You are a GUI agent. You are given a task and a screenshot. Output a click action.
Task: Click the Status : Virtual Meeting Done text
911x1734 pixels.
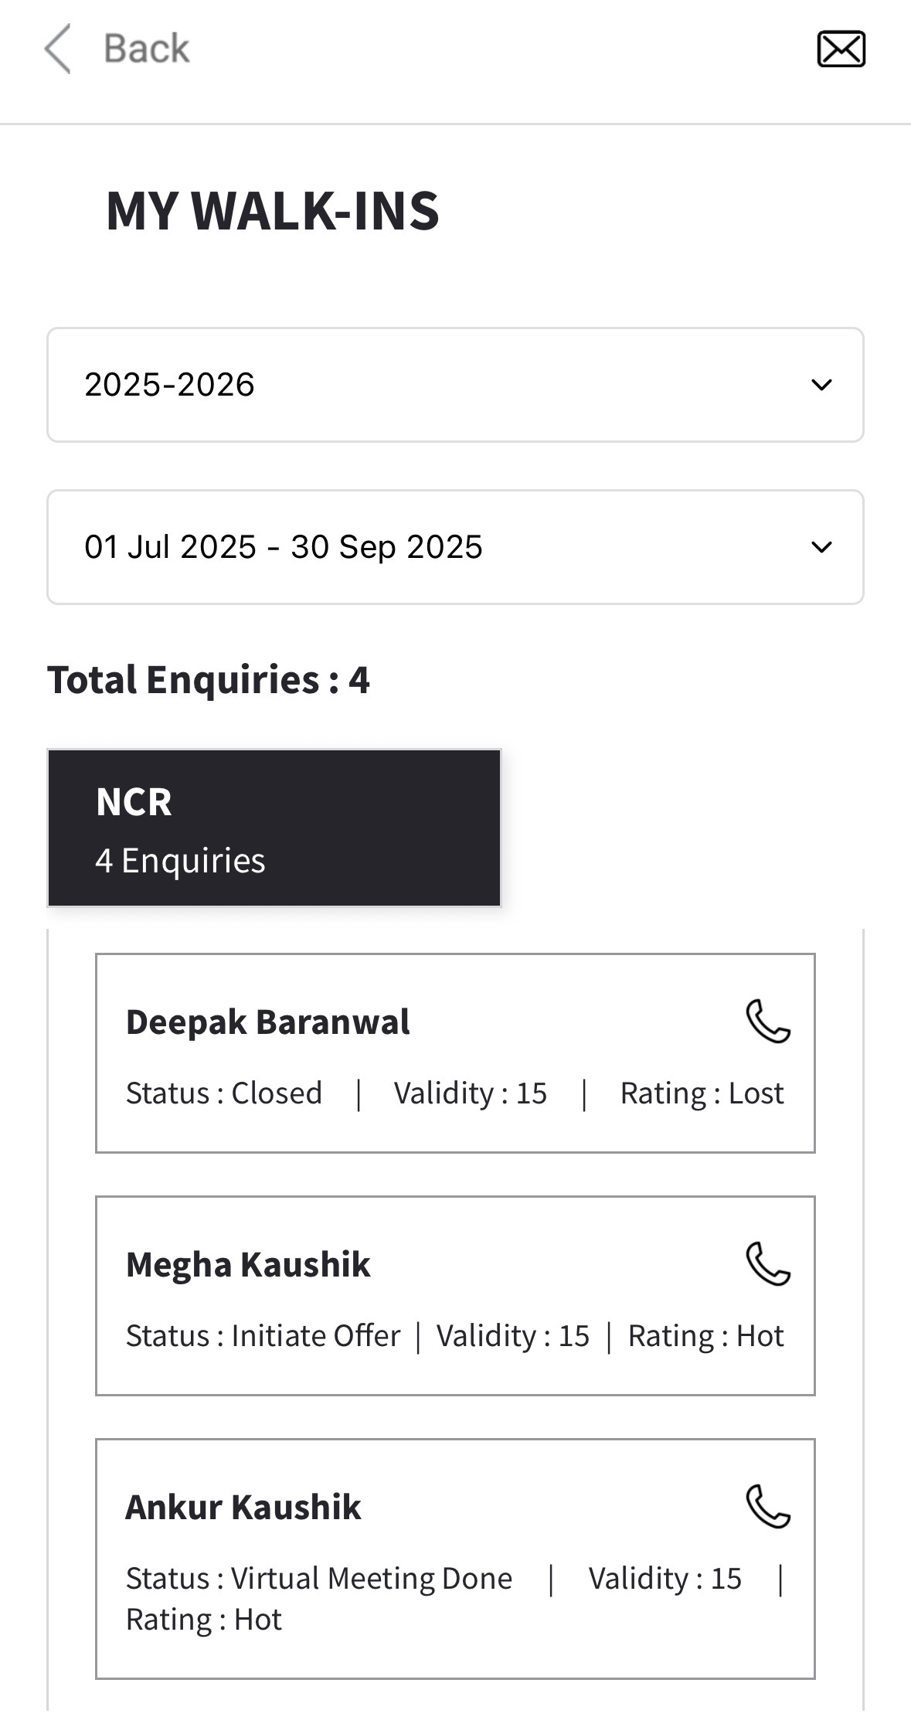318,1579
